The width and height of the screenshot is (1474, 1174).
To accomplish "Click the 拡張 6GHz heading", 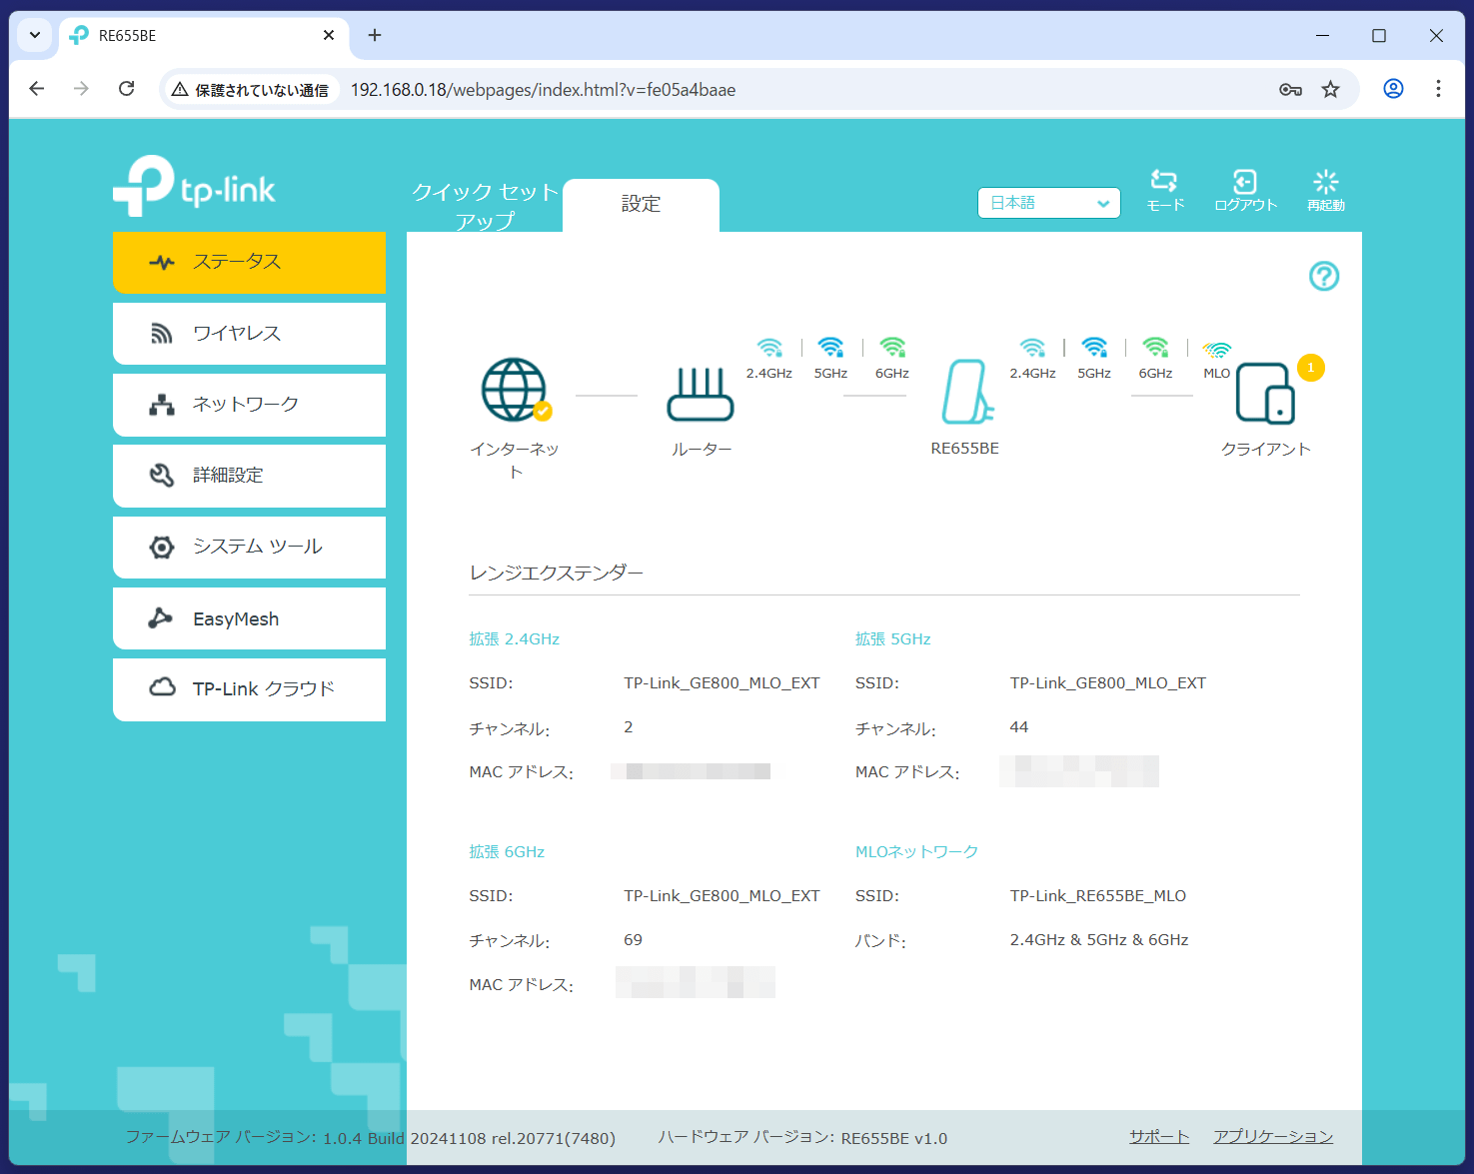I will (507, 852).
